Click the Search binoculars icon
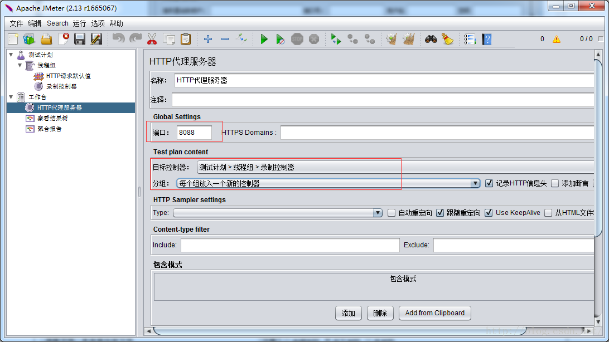The height and width of the screenshot is (342, 609). click(x=431, y=39)
